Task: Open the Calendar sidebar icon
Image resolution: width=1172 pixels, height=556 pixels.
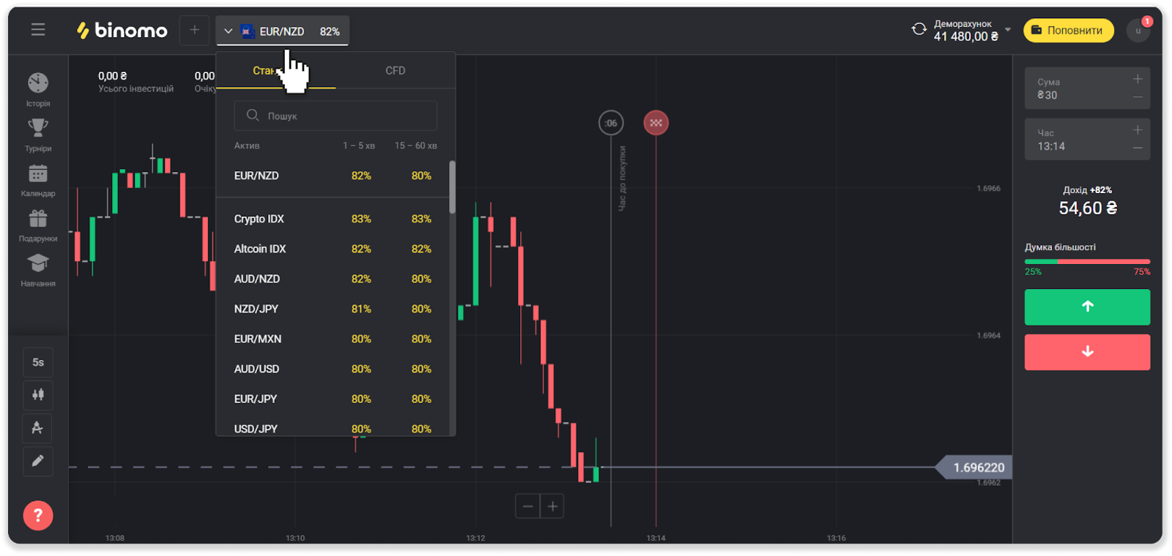Action: pyautogui.click(x=38, y=173)
